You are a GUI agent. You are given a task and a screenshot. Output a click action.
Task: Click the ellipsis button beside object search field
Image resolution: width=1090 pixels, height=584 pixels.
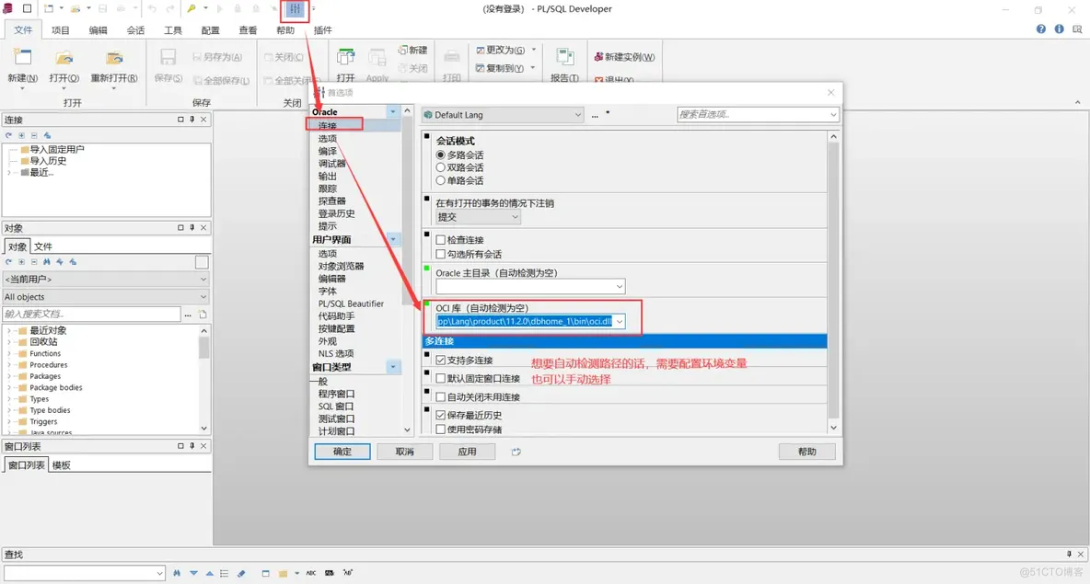pyautogui.click(x=188, y=315)
